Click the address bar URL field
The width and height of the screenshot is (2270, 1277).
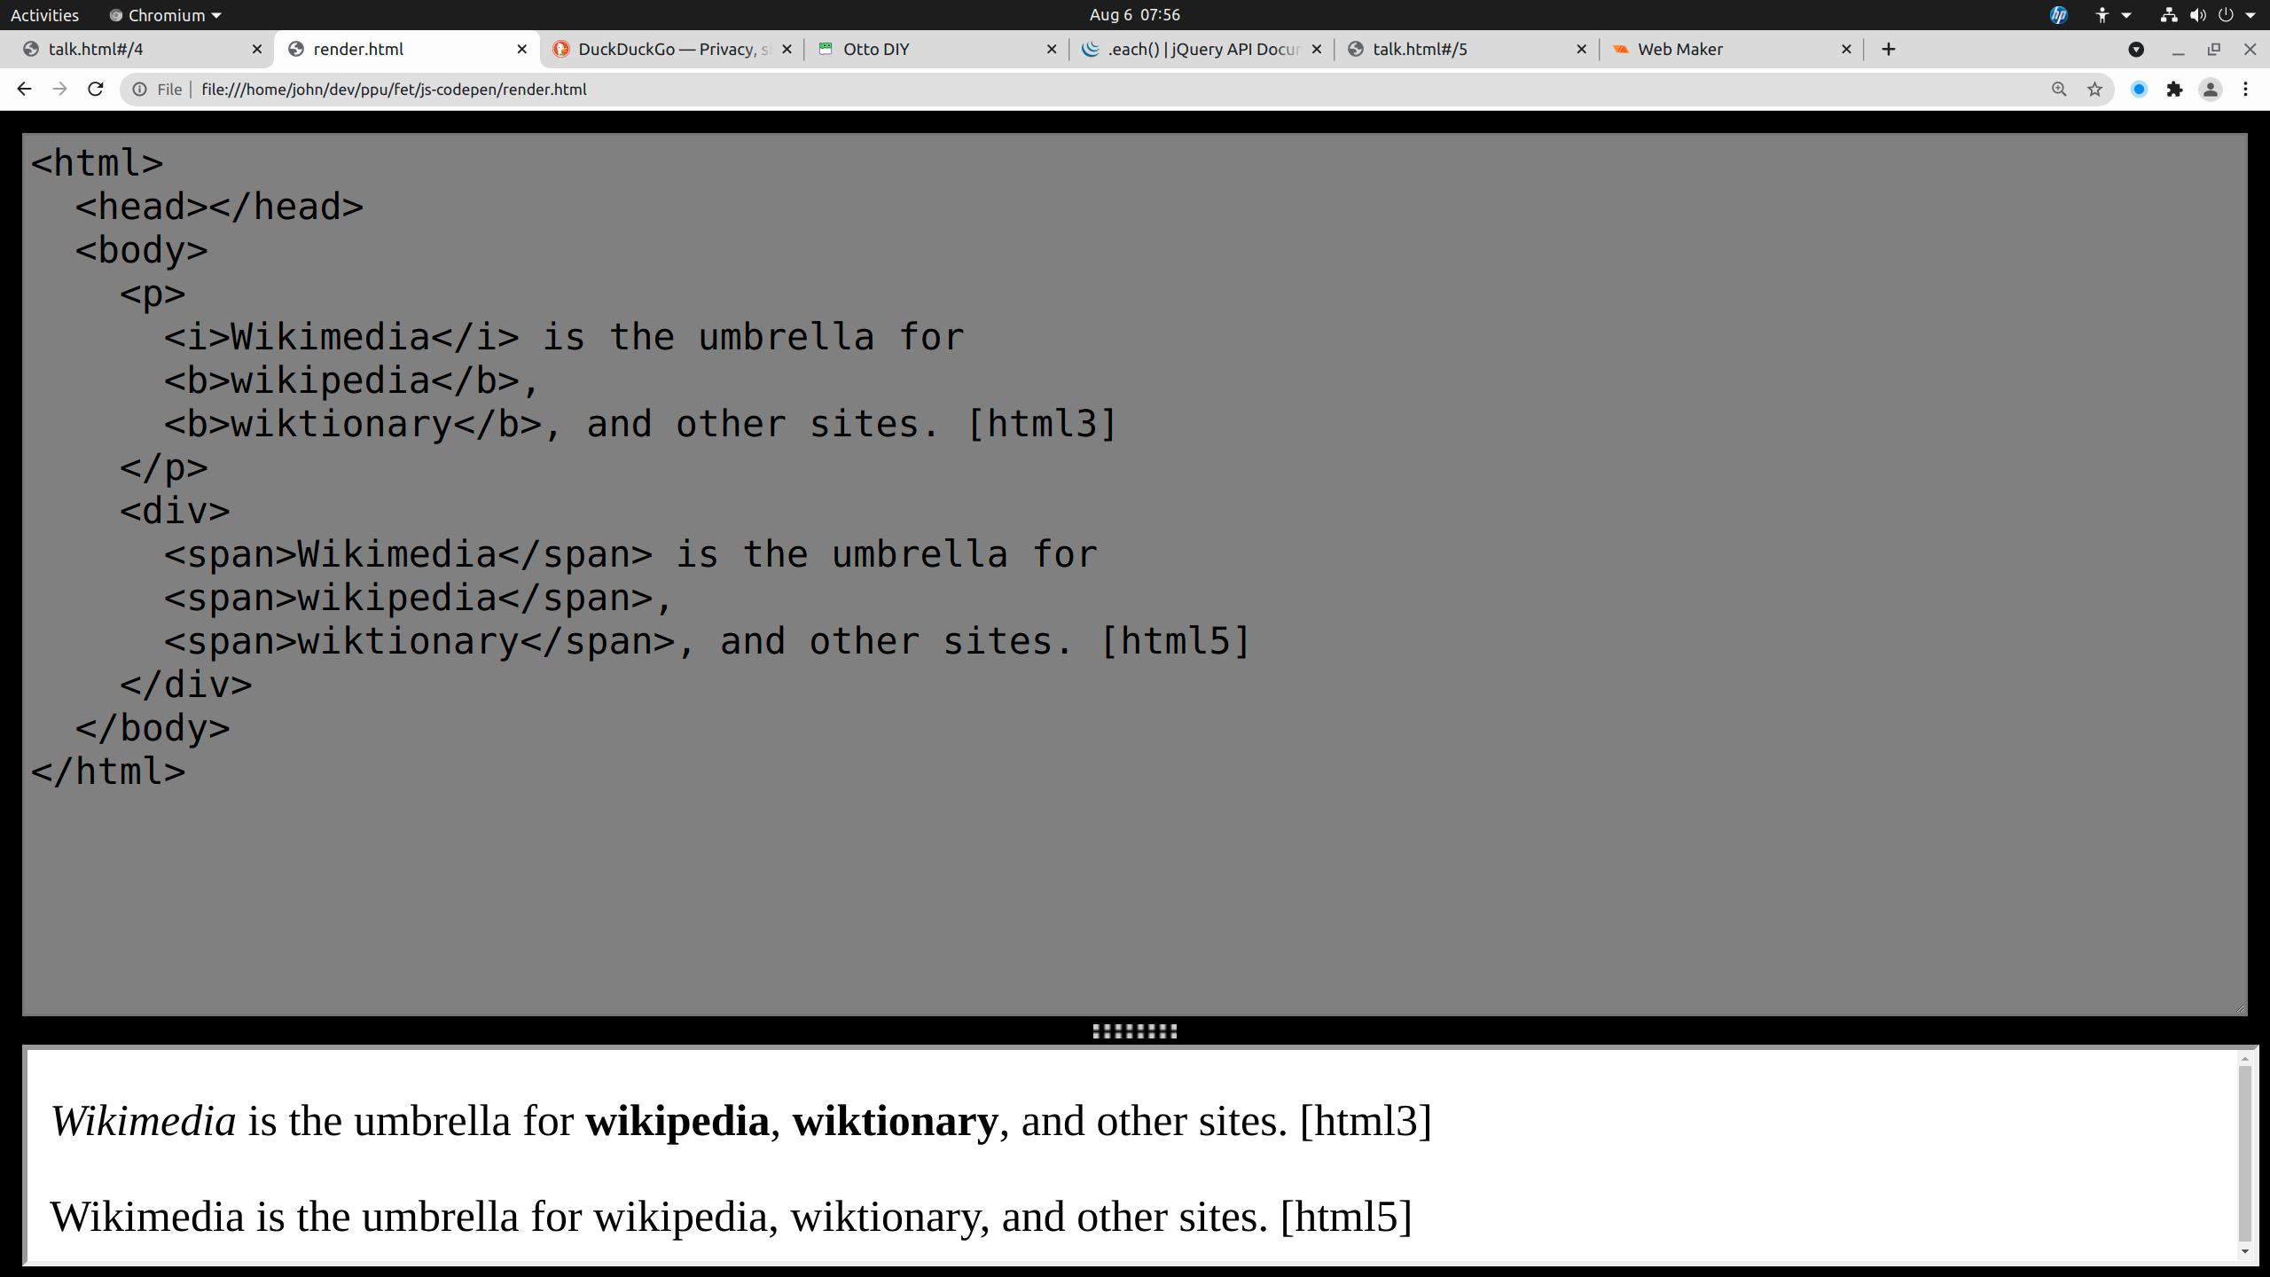click(x=1064, y=89)
